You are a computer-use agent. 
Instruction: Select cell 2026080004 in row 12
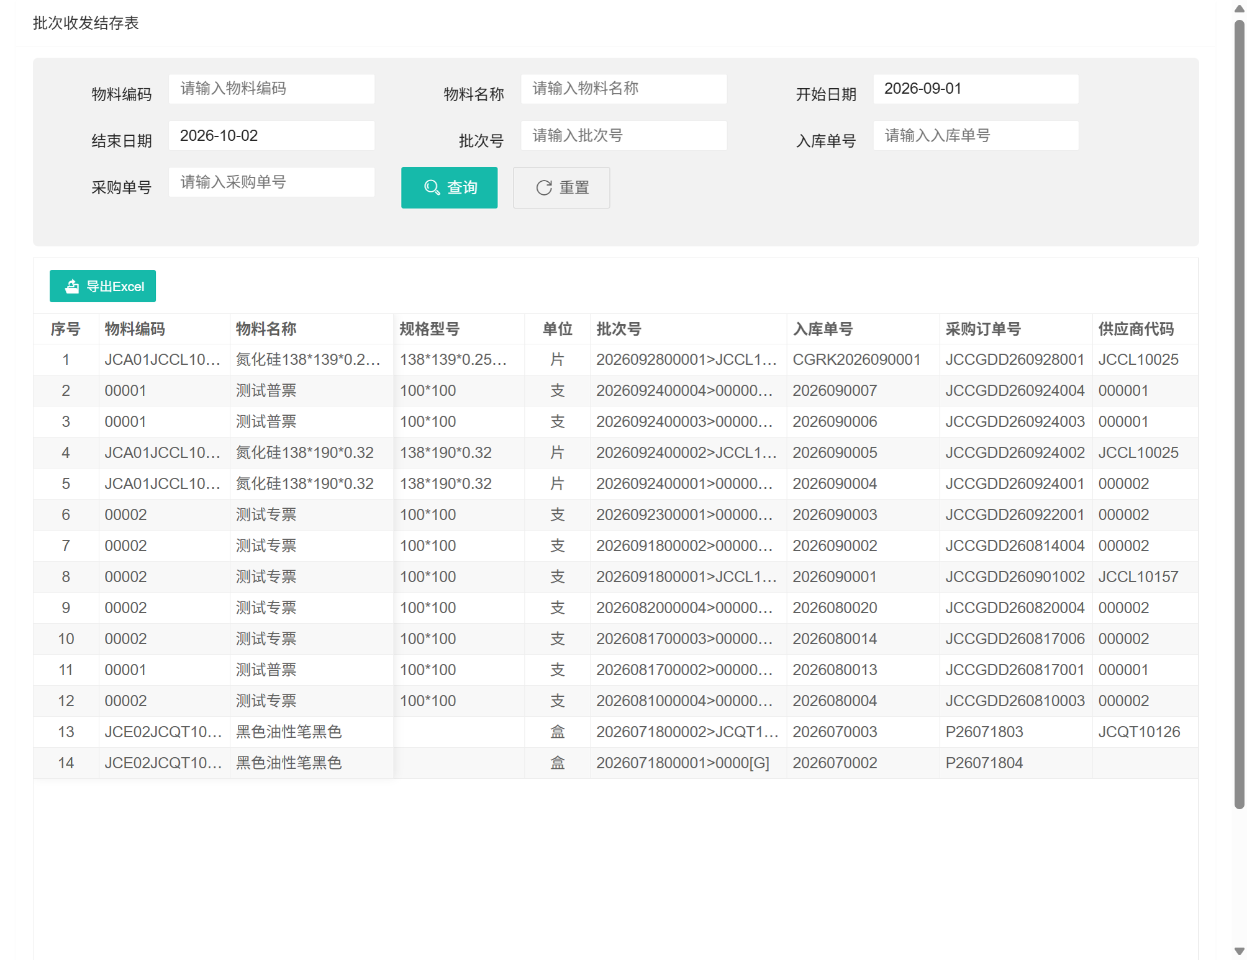click(863, 701)
